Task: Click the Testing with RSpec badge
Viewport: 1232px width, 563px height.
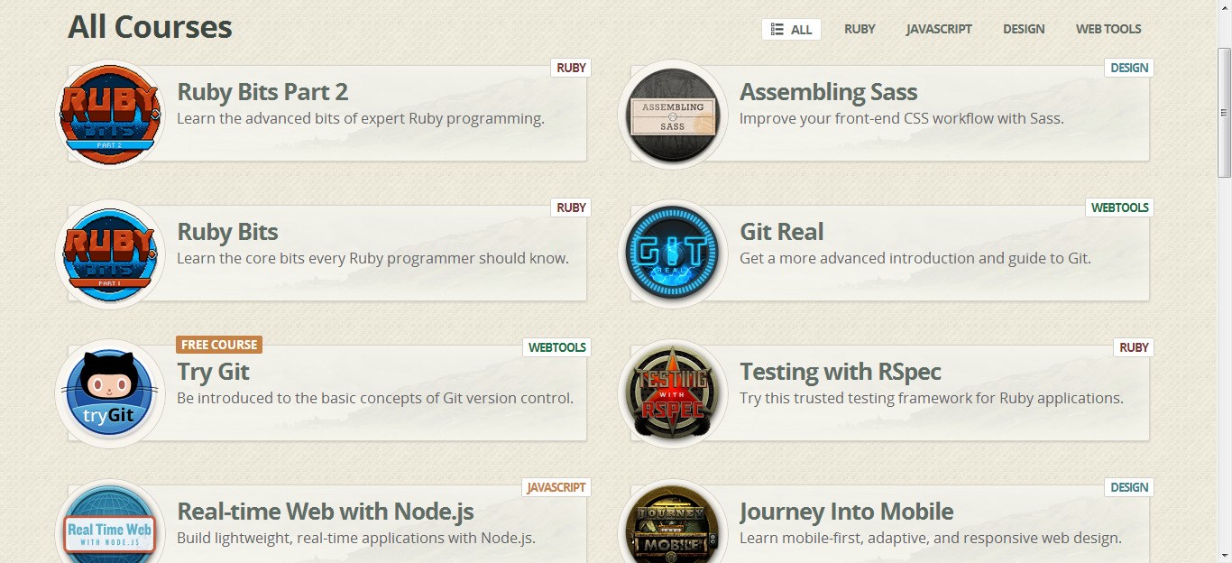Action: [x=672, y=394]
